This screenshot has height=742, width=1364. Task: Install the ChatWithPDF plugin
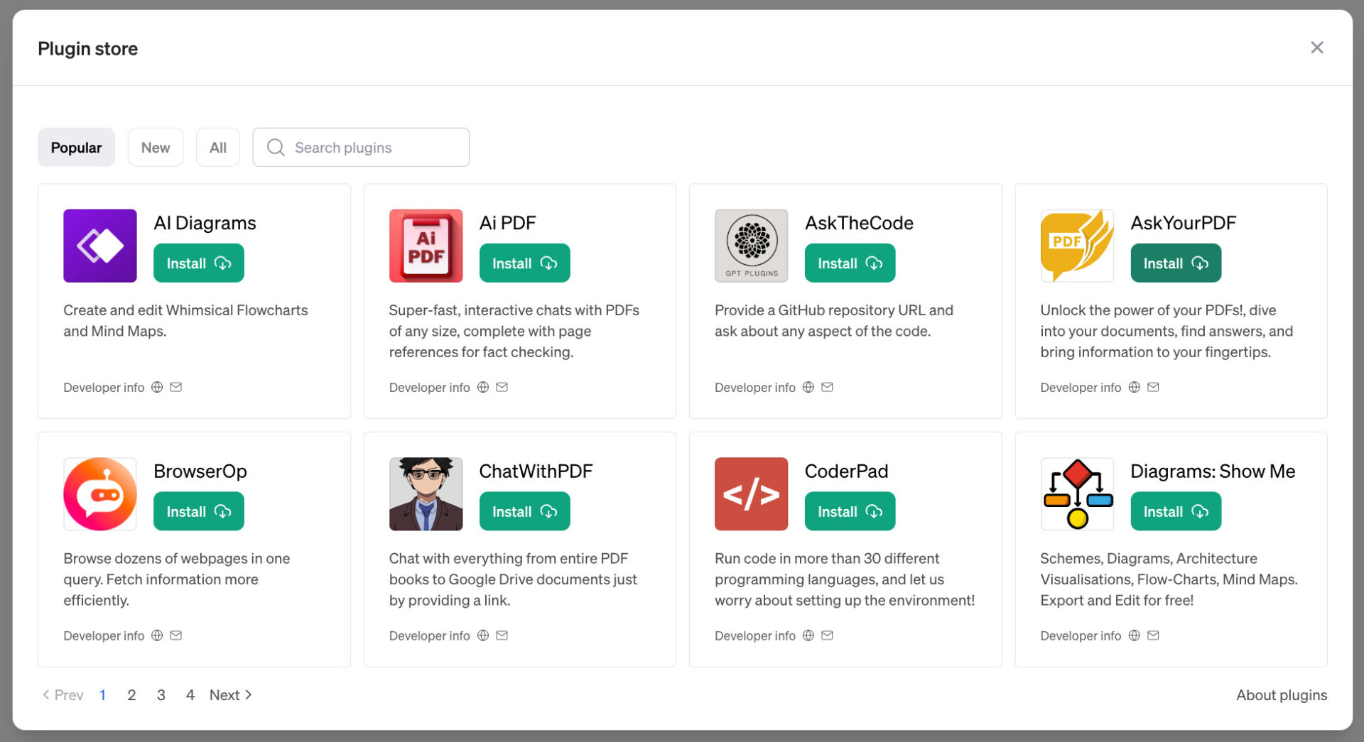524,512
